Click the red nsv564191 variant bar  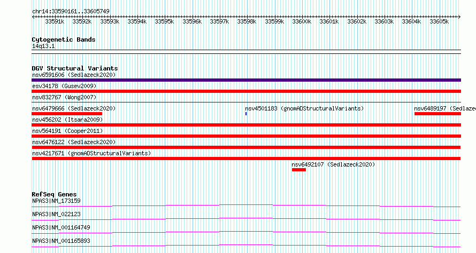[246, 136]
